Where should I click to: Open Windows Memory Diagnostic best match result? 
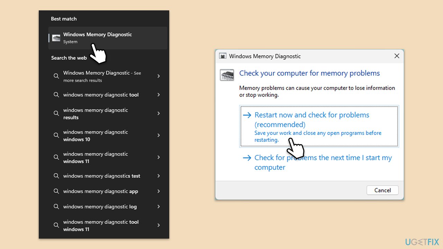[x=108, y=38]
